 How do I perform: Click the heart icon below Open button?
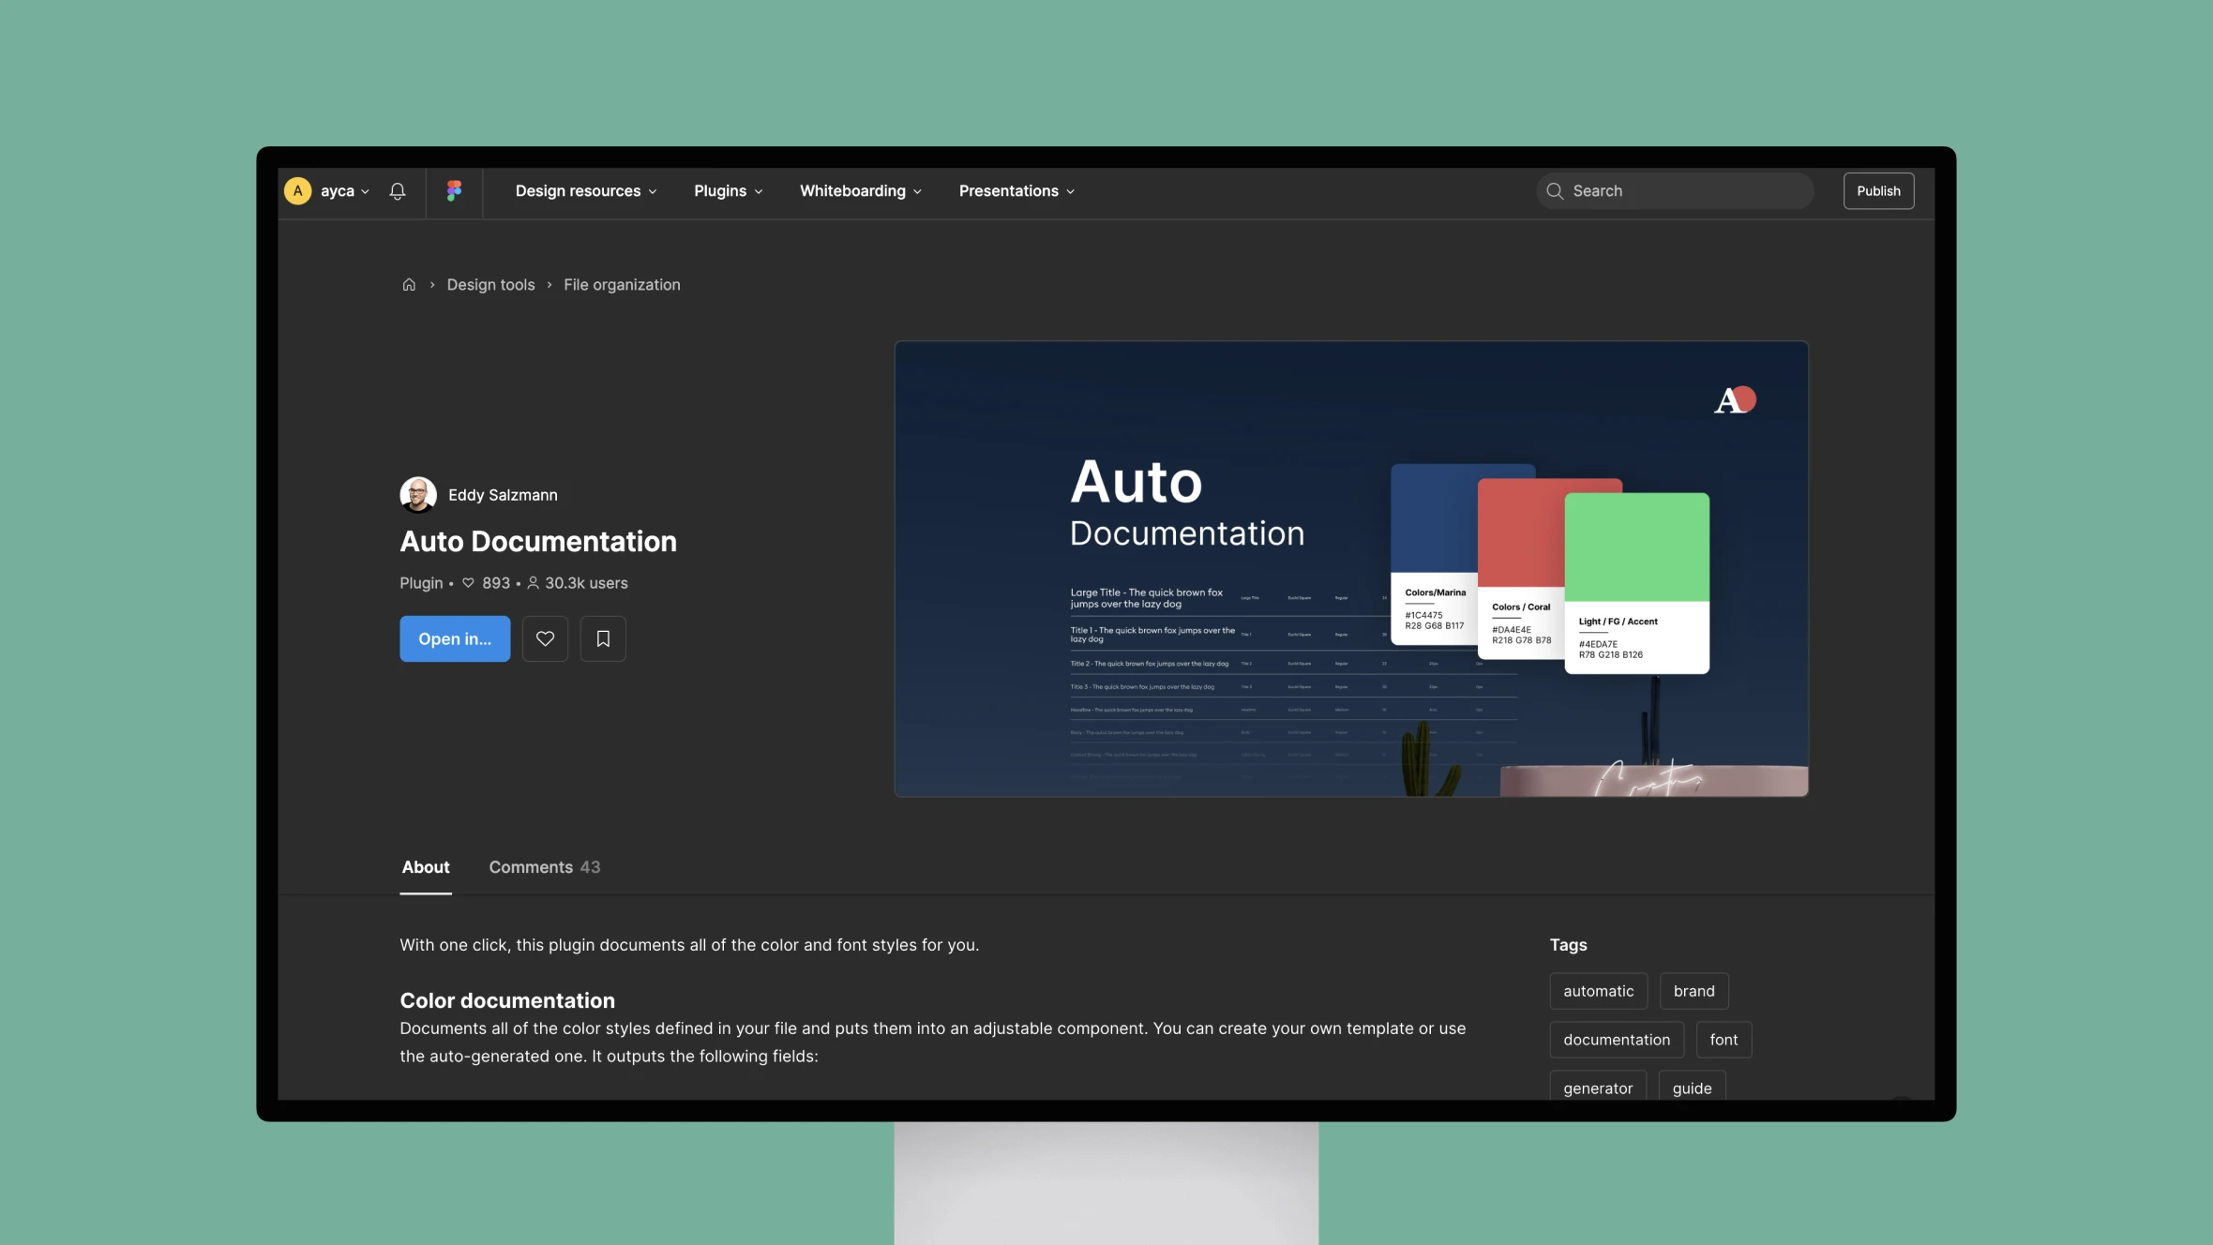click(544, 637)
